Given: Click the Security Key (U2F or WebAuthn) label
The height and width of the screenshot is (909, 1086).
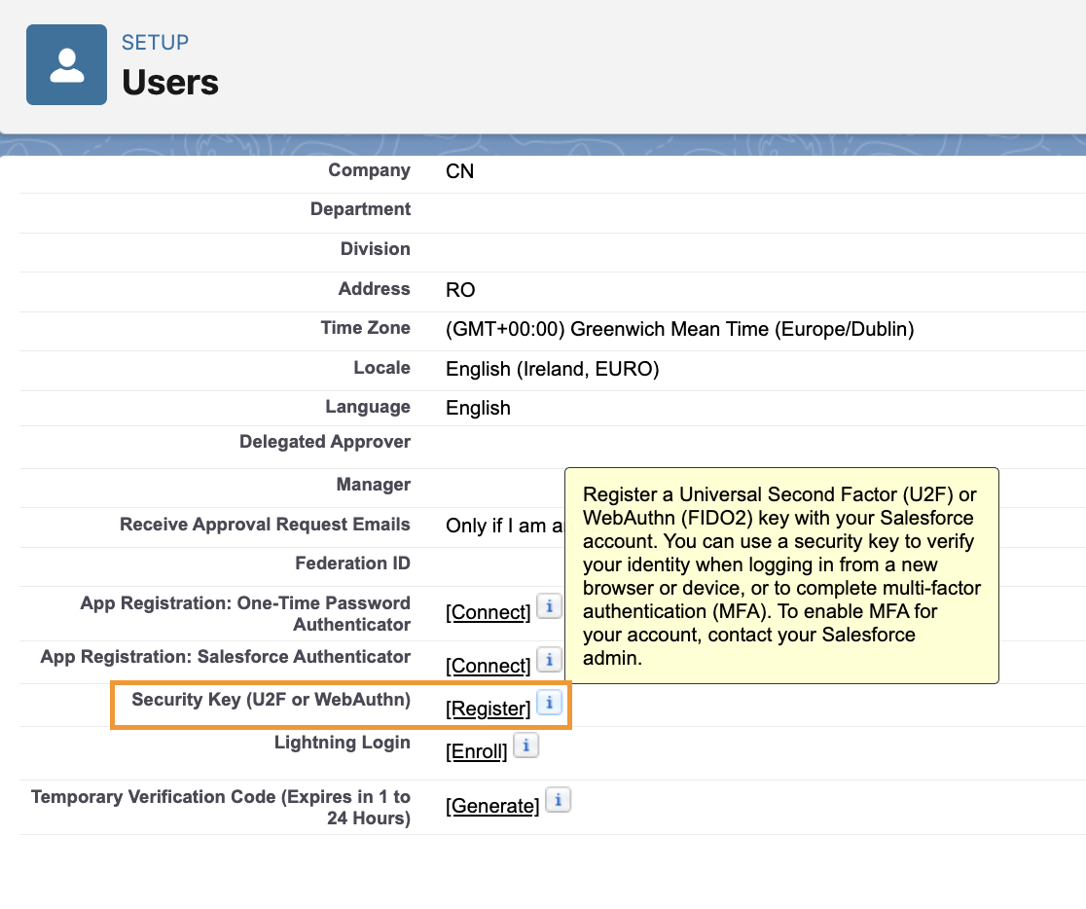Looking at the screenshot, I should point(271,700).
